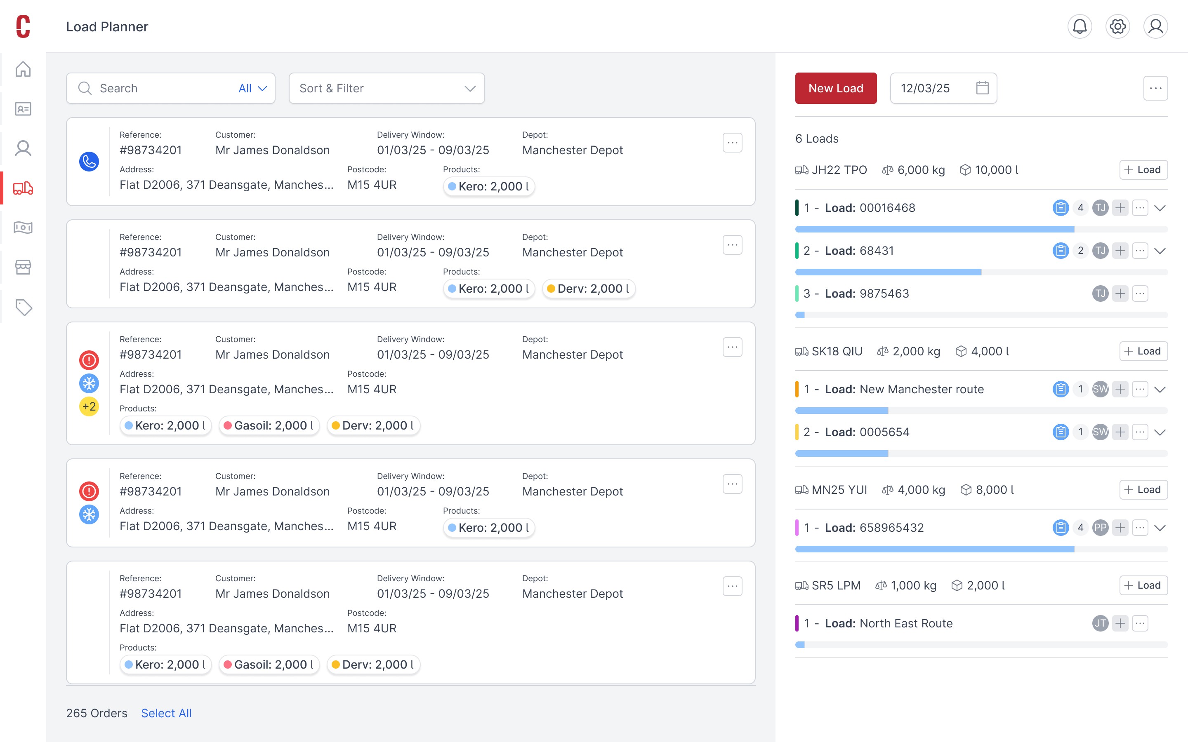Open the person sidebar icon
This screenshot has height=742, width=1188.
pos(23,148)
